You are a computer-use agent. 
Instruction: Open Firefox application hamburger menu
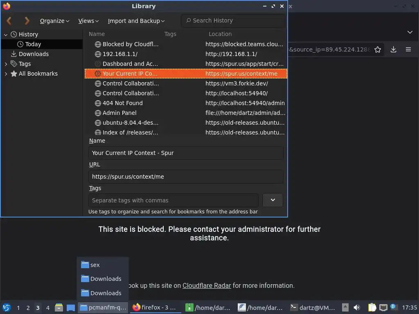pyautogui.click(x=408, y=49)
